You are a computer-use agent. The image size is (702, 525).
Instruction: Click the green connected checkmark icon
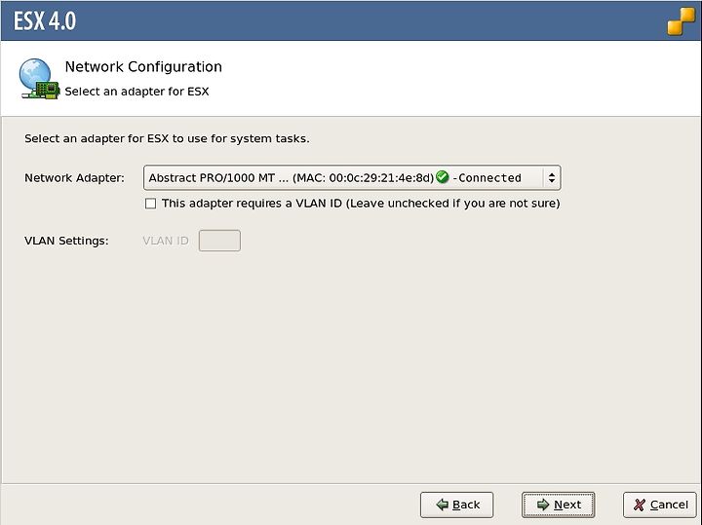tap(443, 176)
